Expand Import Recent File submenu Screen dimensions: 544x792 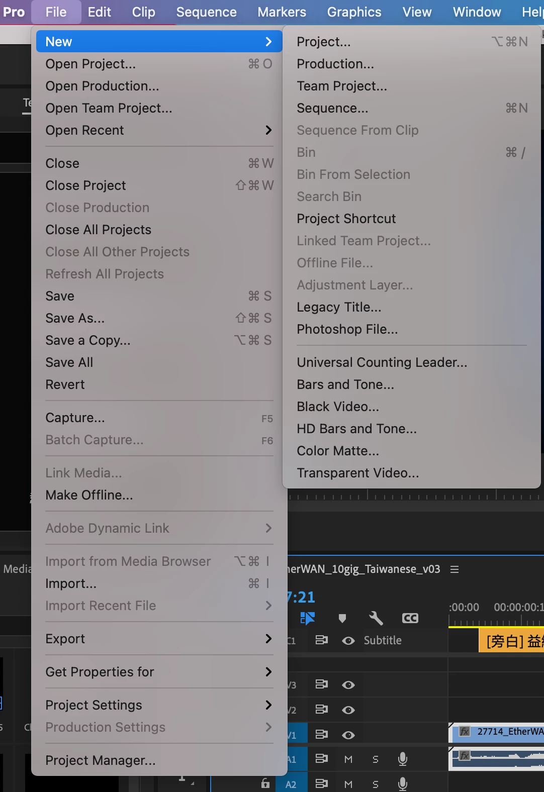pos(159,606)
